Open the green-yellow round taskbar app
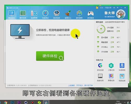131x104 pixels. point(39,102)
